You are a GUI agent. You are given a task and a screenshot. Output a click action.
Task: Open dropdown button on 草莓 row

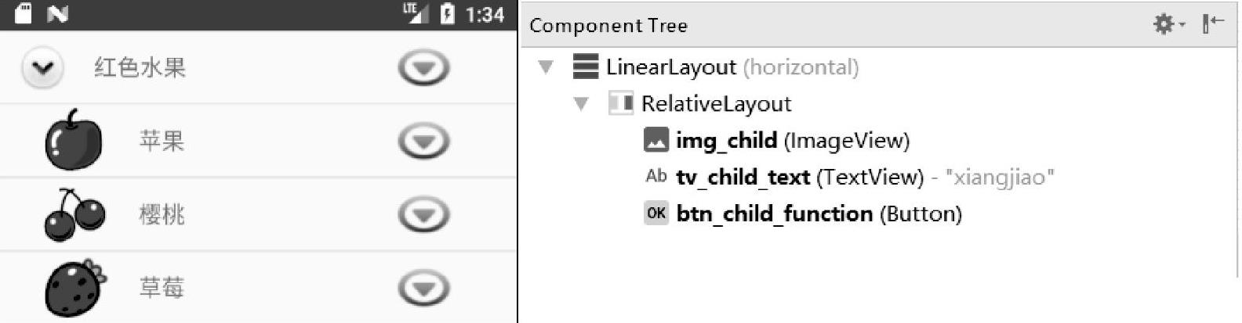pos(423,288)
